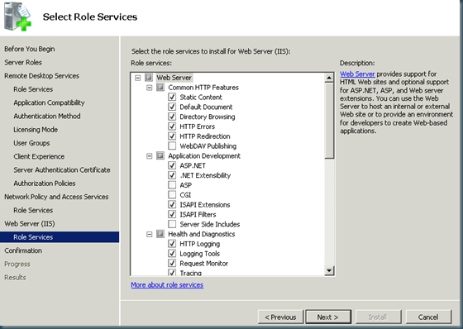This screenshot has height=329, width=463.
Task: Go to Before You Begin step
Action: click(x=30, y=49)
